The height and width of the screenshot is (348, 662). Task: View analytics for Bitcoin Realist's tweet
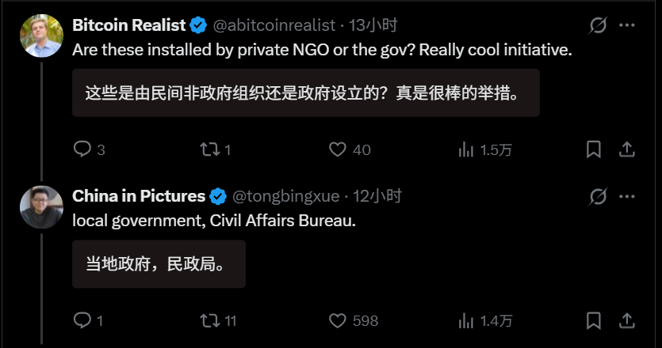(467, 149)
